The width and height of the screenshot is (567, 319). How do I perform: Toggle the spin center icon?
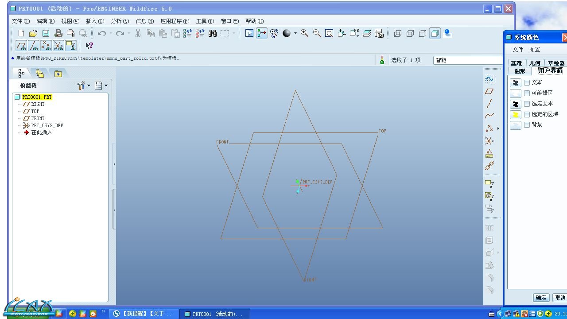coord(262,33)
